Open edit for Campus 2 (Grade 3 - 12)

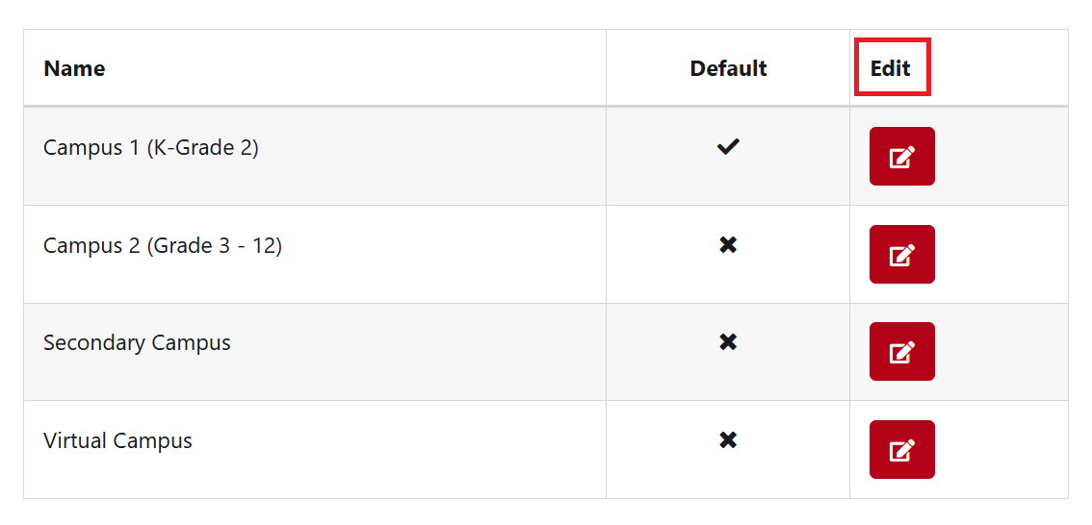tap(901, 254)
